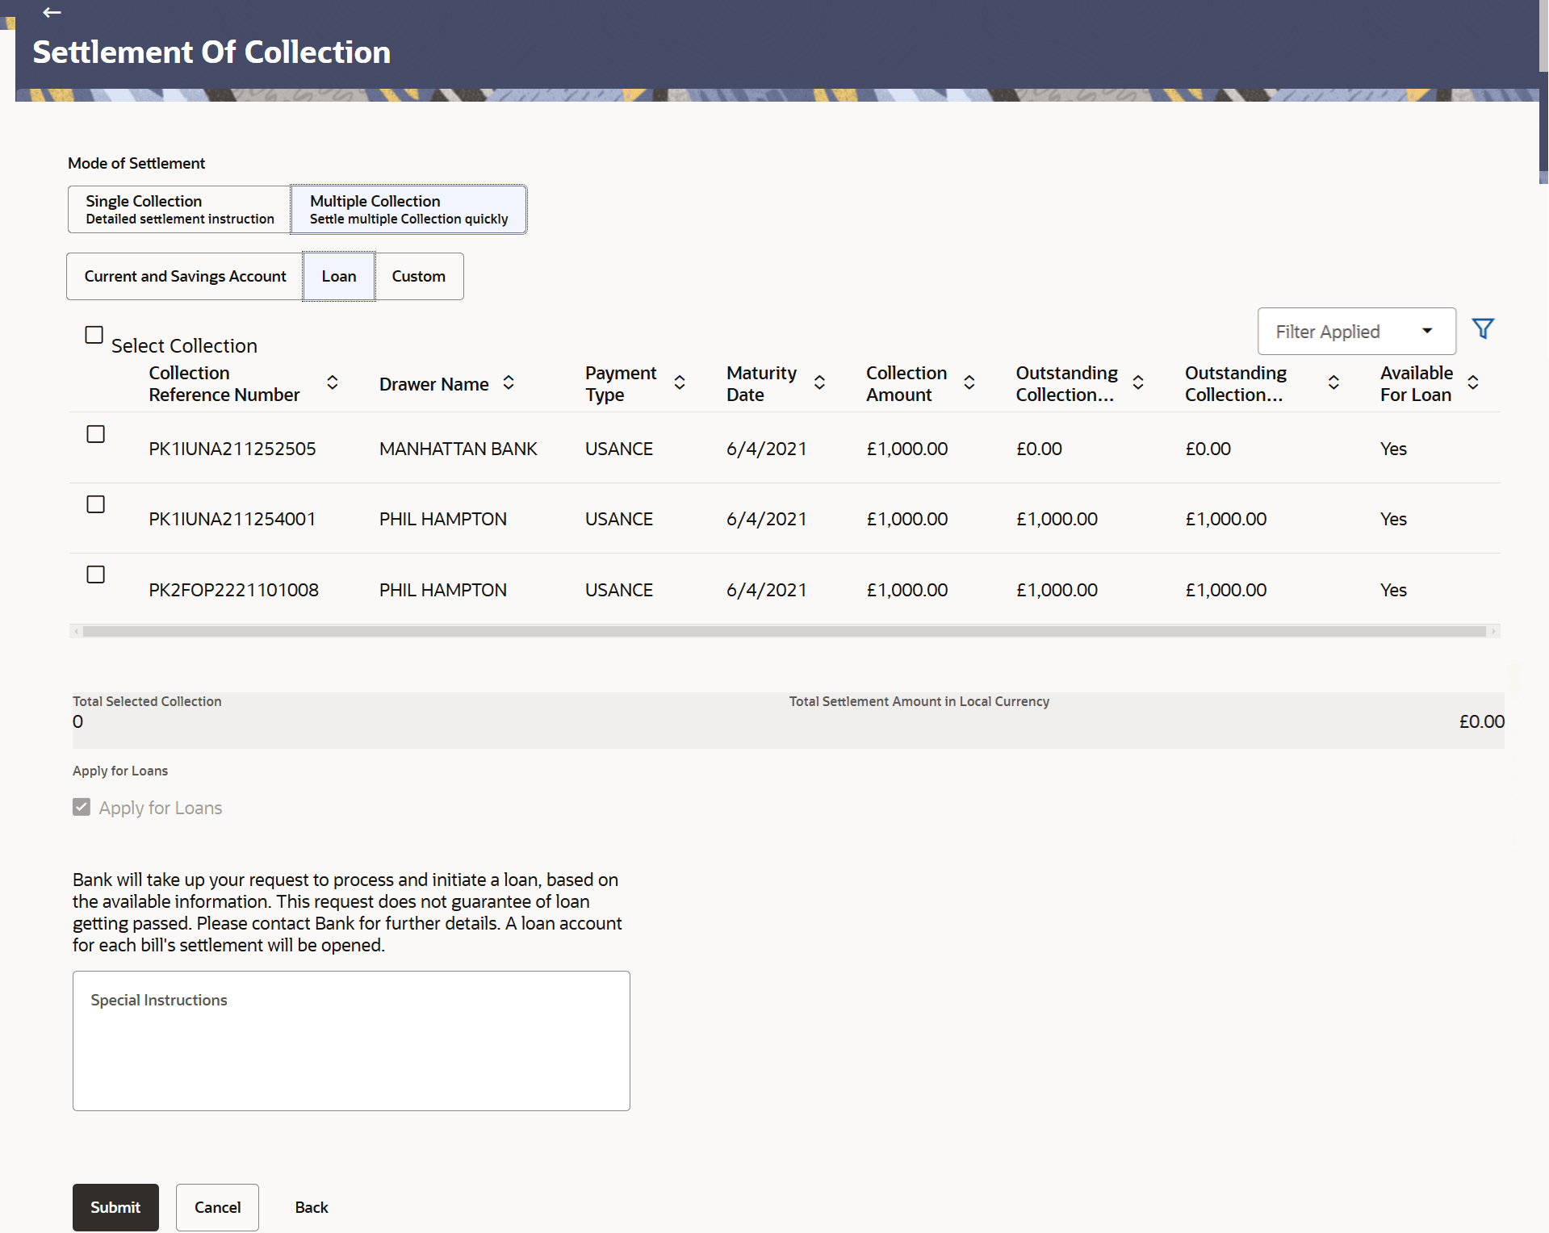
Task: Sort by Payment Type column
Action: tap(680, 382)
